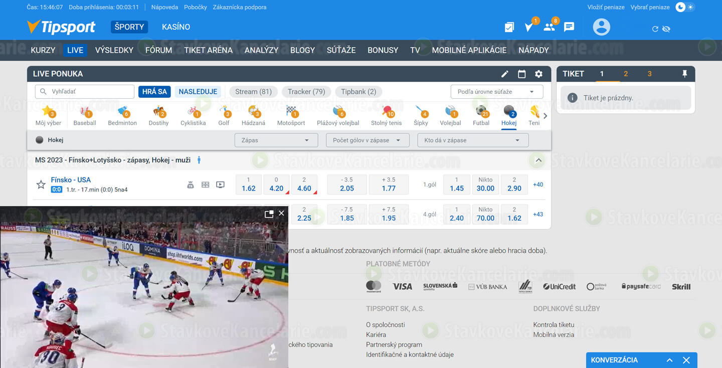Toggle the Stream (81) filter
Image resolution: width=722 pixels, height=368 pixels.
coord(253,92)
